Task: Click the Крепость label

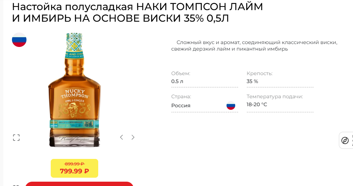Action: pos(259,73)
